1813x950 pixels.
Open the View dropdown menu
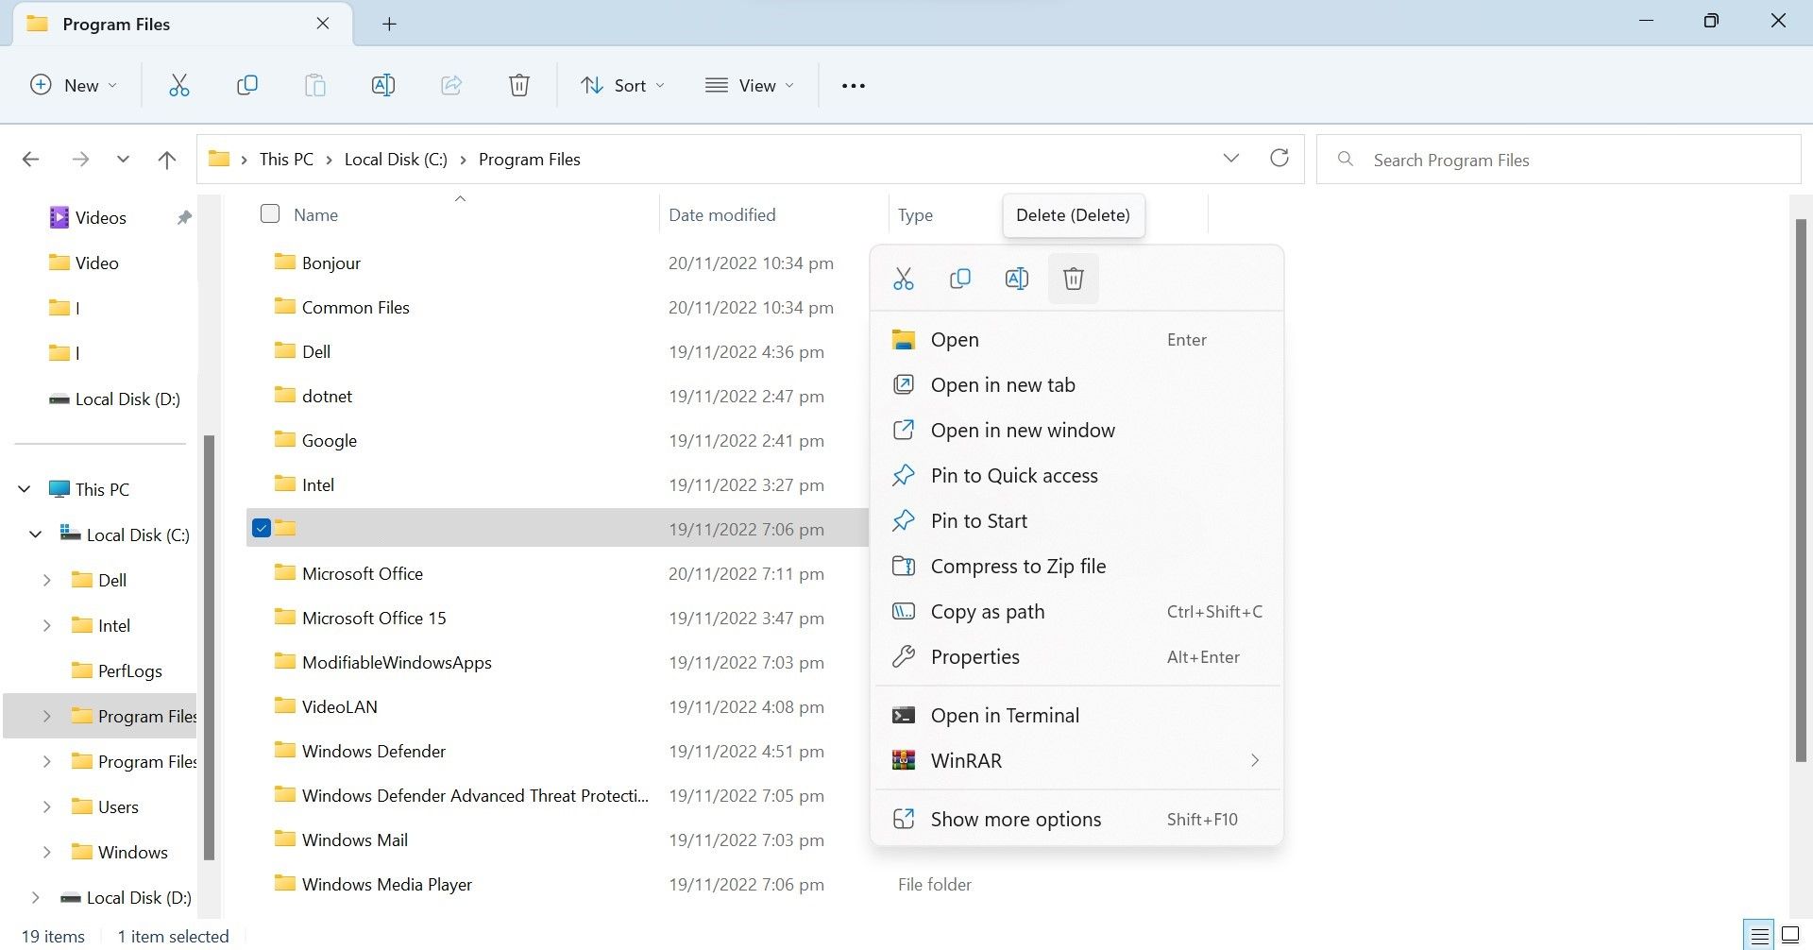point(750,86)
